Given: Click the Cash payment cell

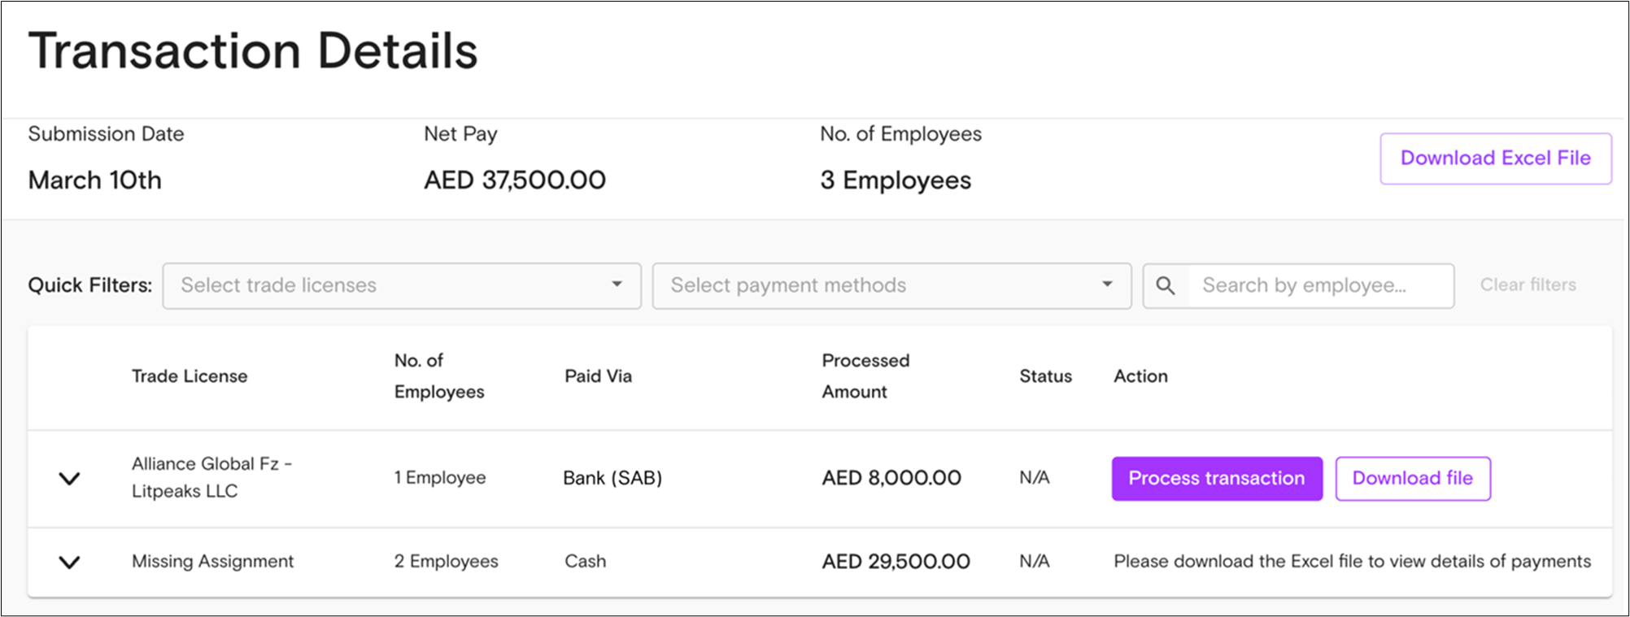Looking at the screenshot, I should click(585, 561).
